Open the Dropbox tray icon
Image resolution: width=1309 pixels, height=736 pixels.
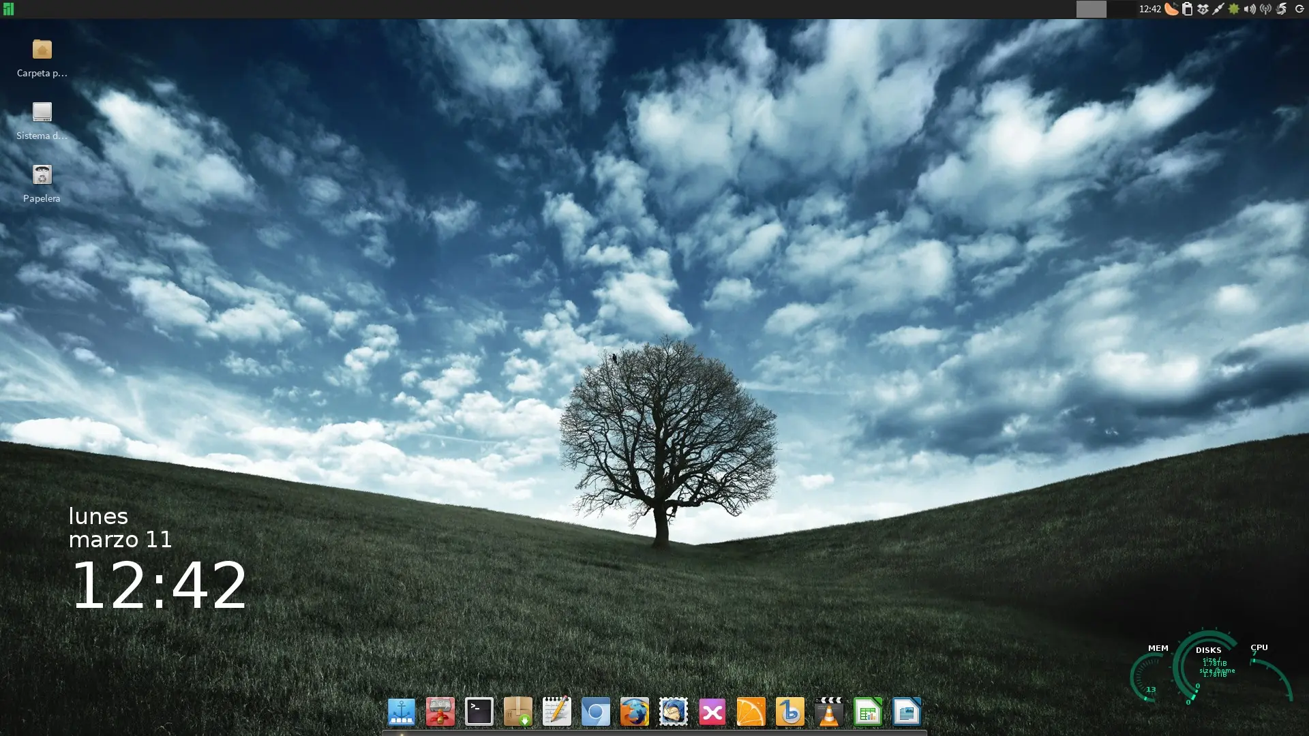1203,9
